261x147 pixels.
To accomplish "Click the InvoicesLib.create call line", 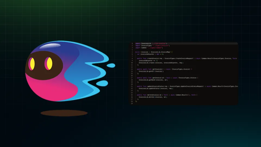I will point(161,63).
